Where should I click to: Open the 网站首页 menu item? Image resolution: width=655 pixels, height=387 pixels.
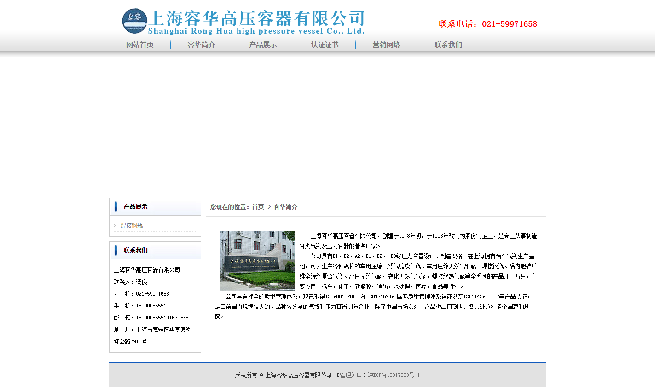click(140, 45)
